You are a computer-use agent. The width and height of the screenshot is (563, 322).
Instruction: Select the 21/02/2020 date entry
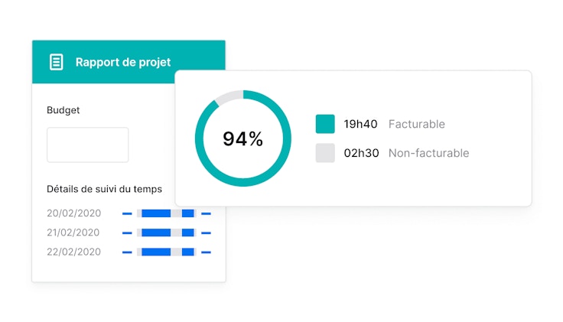[x=73, y=233]
